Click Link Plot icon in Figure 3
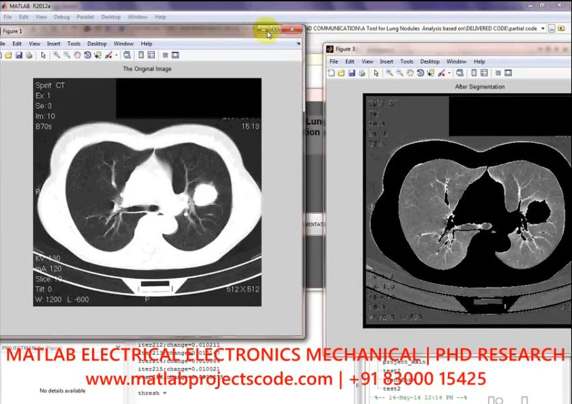Screen dimensions: 572x404 point(460,73)
